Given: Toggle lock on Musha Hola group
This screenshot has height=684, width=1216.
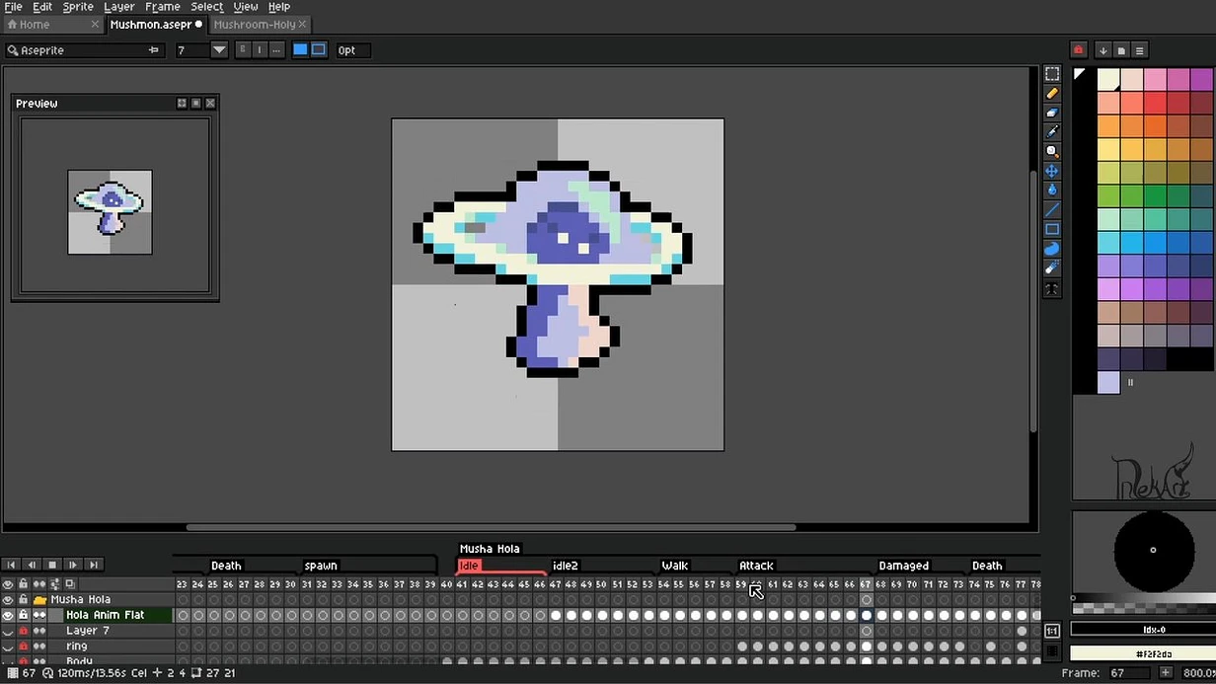Looking at the screenshot, I should (x=24, y=599).
